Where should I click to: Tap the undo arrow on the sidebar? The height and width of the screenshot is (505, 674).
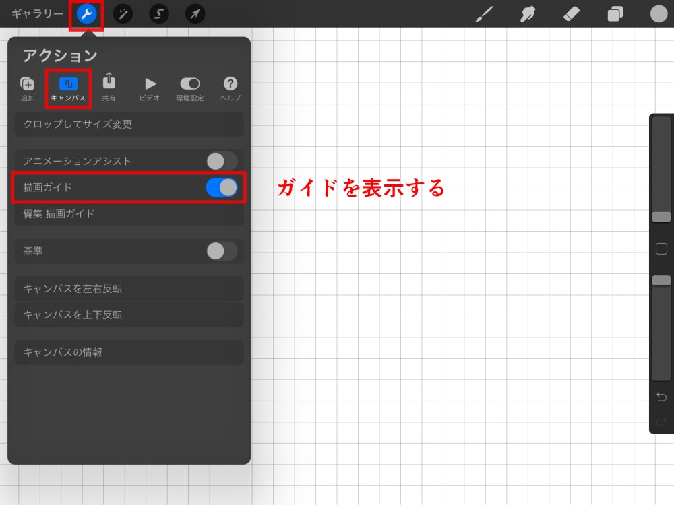point(660,397)
